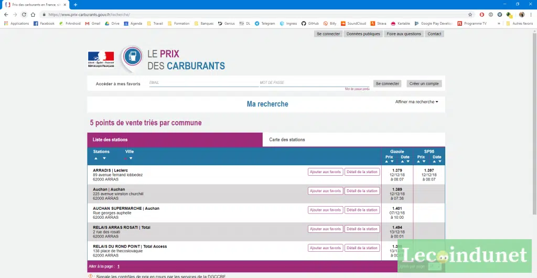Add ARRADIS Leclerc to favorites
The height and width of the screenshot is (278, 537).
(x=325, y=172)
